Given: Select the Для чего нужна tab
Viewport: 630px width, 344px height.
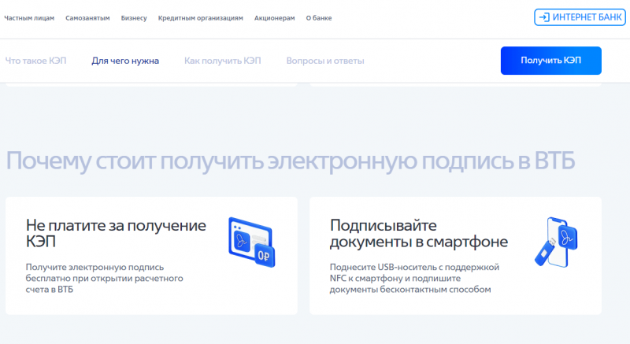Looking at the screenshot, I should point(125,61).
